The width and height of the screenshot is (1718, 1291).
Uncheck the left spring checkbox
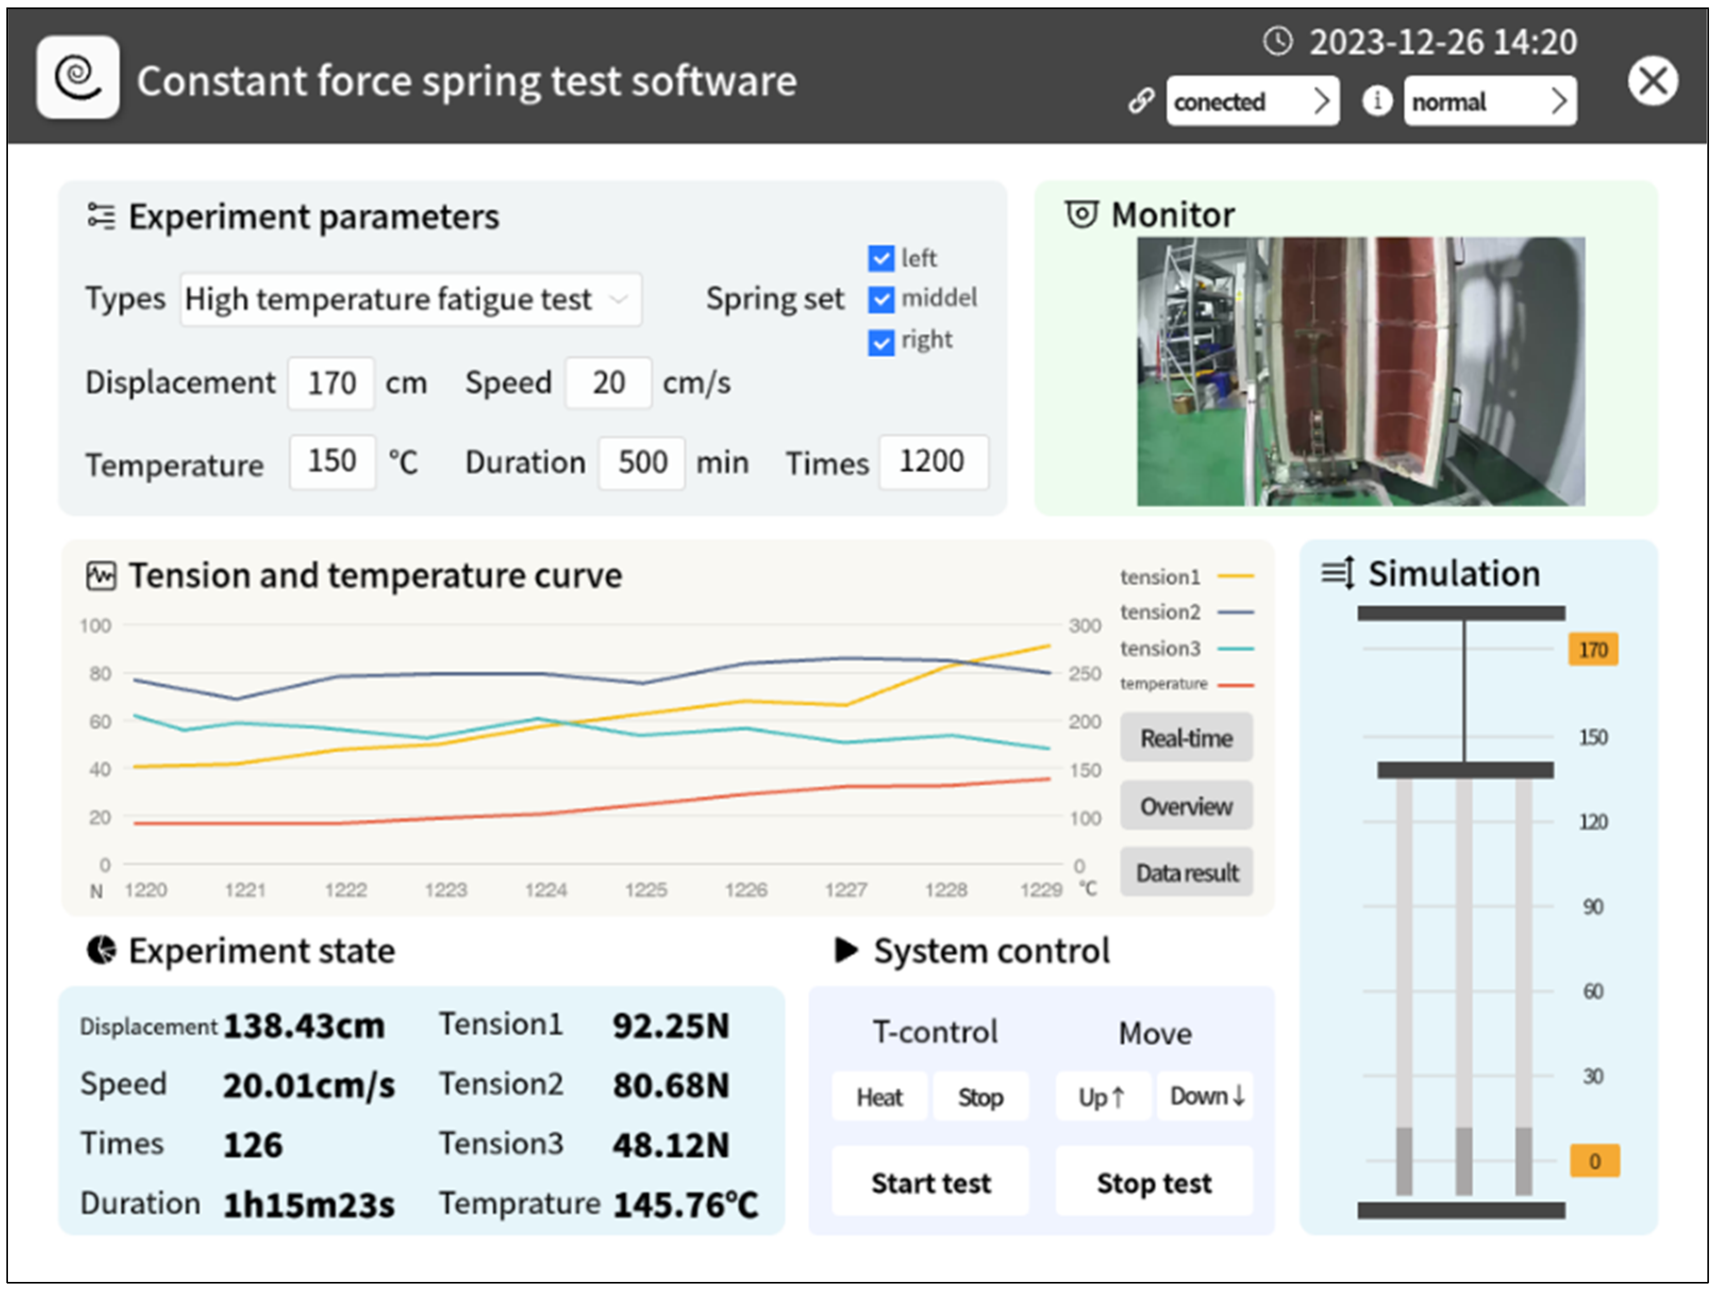pos(881,258)
